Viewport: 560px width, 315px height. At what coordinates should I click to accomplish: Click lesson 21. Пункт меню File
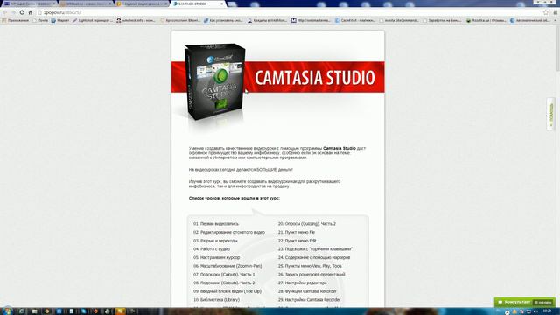297,232
